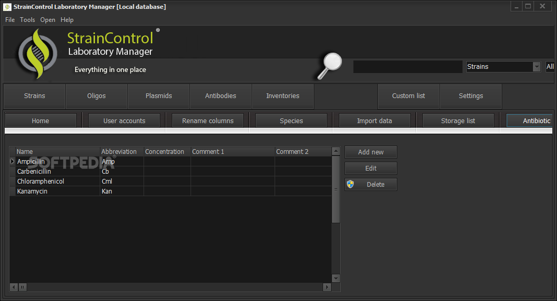Click the All search filter button

pos(550,67)
